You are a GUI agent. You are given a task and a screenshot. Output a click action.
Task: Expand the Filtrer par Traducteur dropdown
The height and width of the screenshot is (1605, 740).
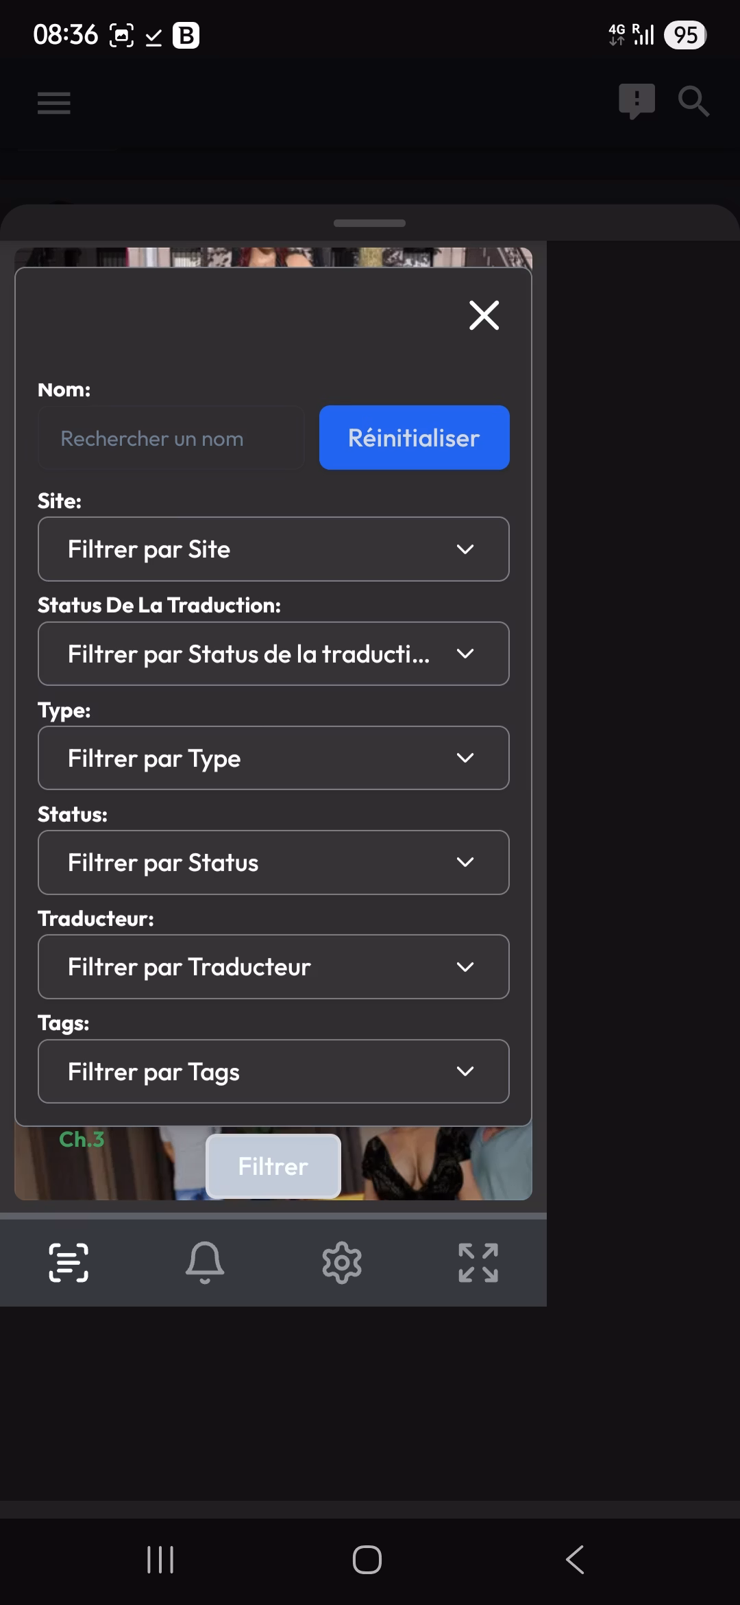click(x=273, y=966)
